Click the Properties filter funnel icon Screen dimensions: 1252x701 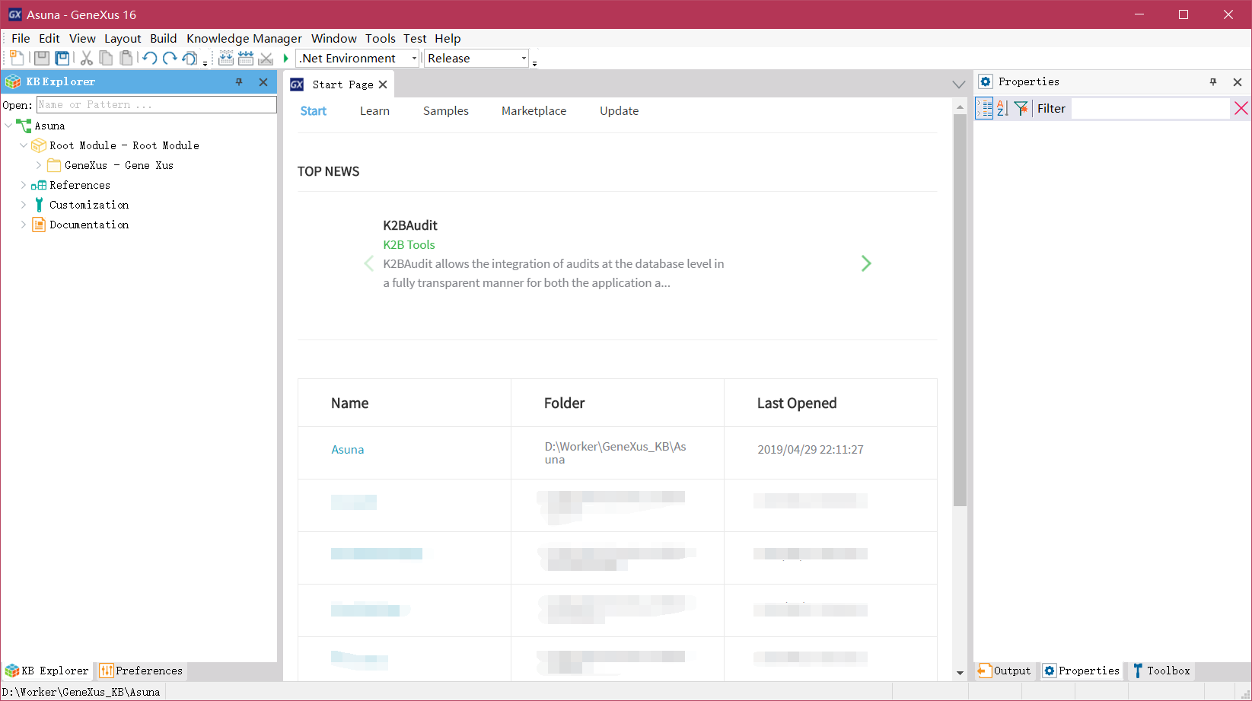[x=1021, y=108]
